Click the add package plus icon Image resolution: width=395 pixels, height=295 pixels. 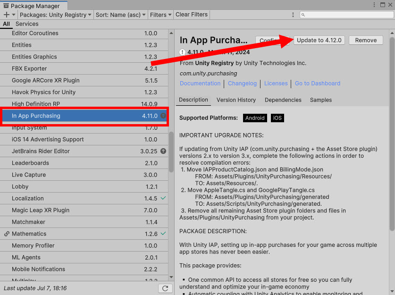7,15
